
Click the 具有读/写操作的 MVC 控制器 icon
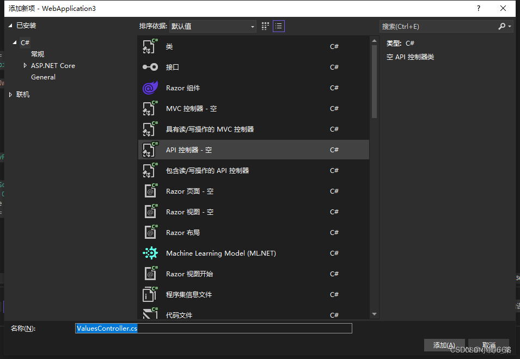150,129
